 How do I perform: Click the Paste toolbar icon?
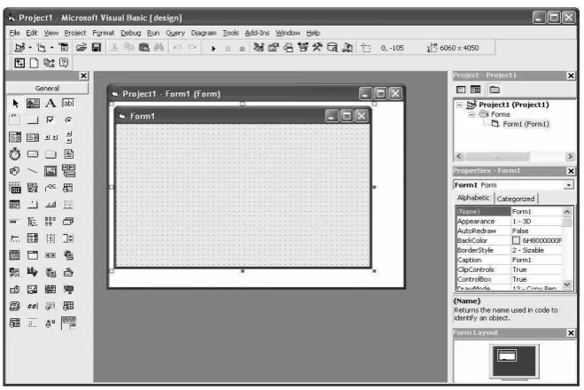[x=144, y=47]
